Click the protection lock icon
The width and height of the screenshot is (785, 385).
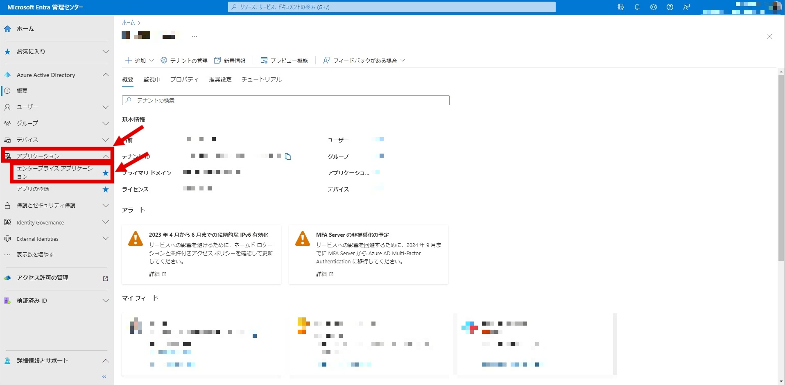[7, 206]
